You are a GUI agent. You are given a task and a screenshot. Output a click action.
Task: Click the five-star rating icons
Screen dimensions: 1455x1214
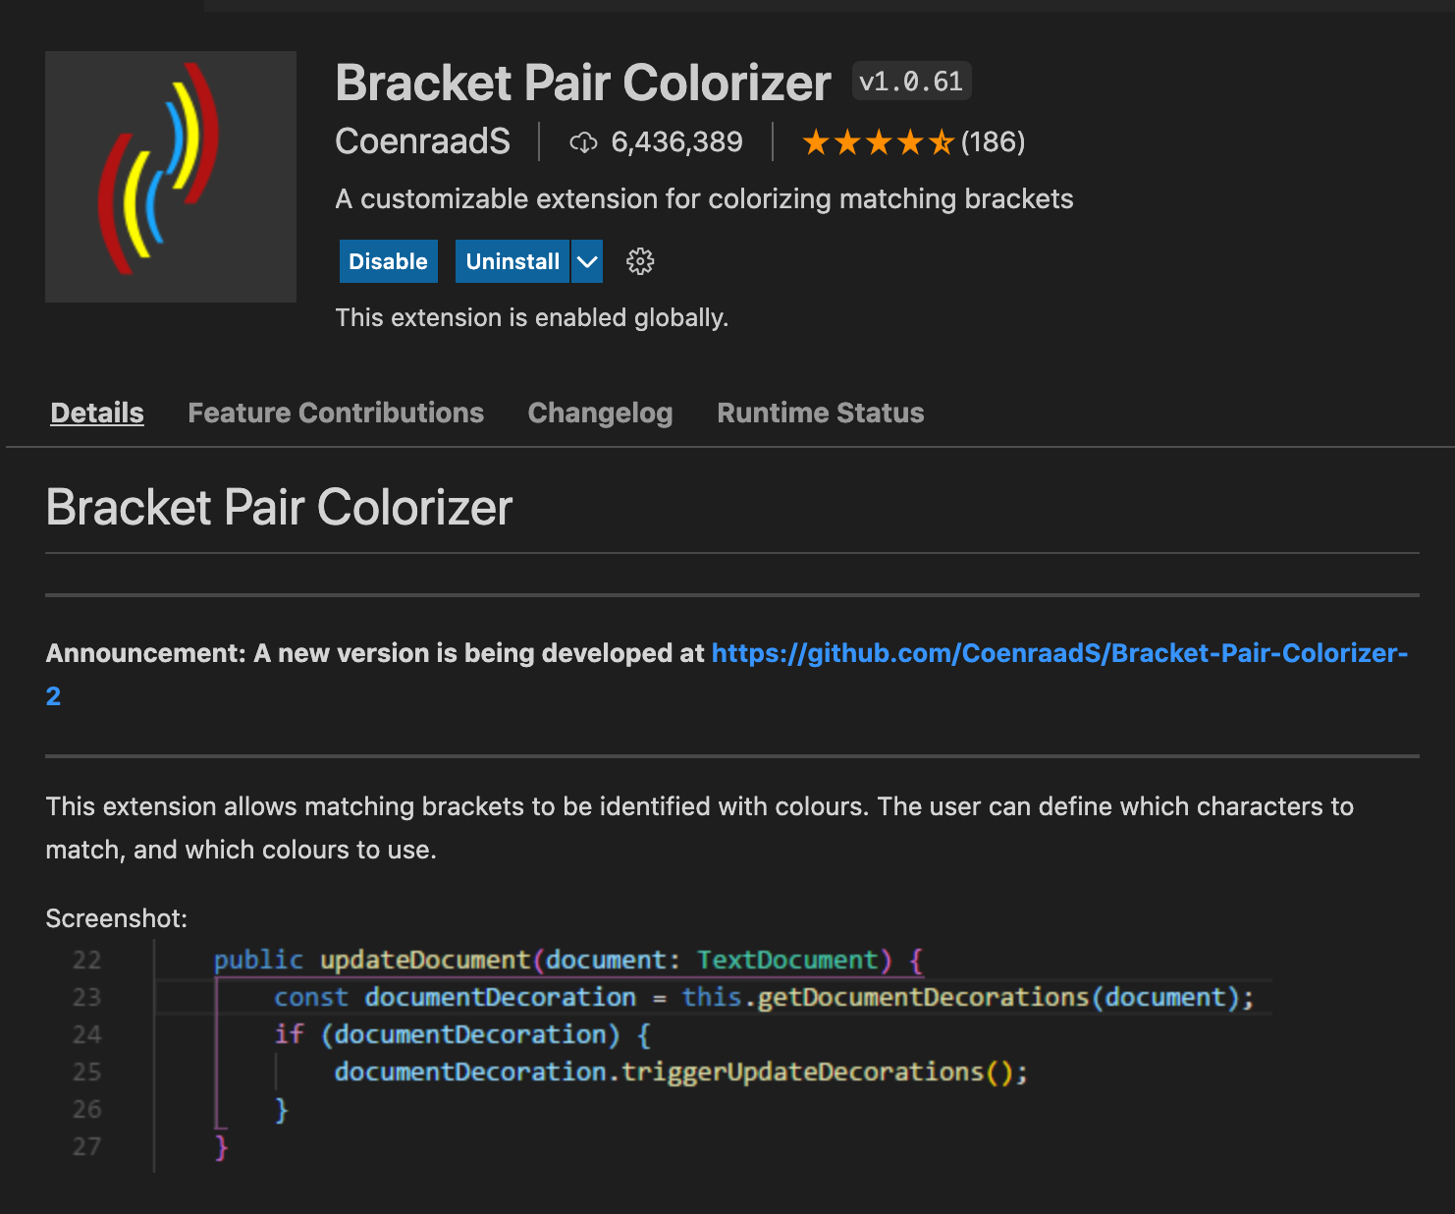pos(878,142)
